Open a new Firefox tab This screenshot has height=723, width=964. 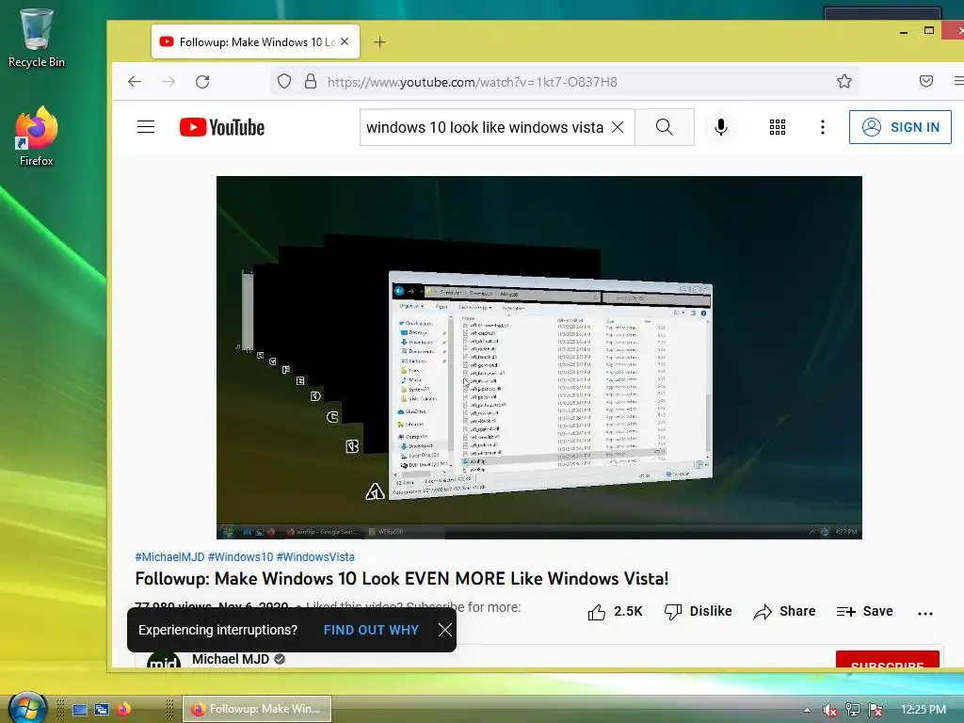point(380,41)
